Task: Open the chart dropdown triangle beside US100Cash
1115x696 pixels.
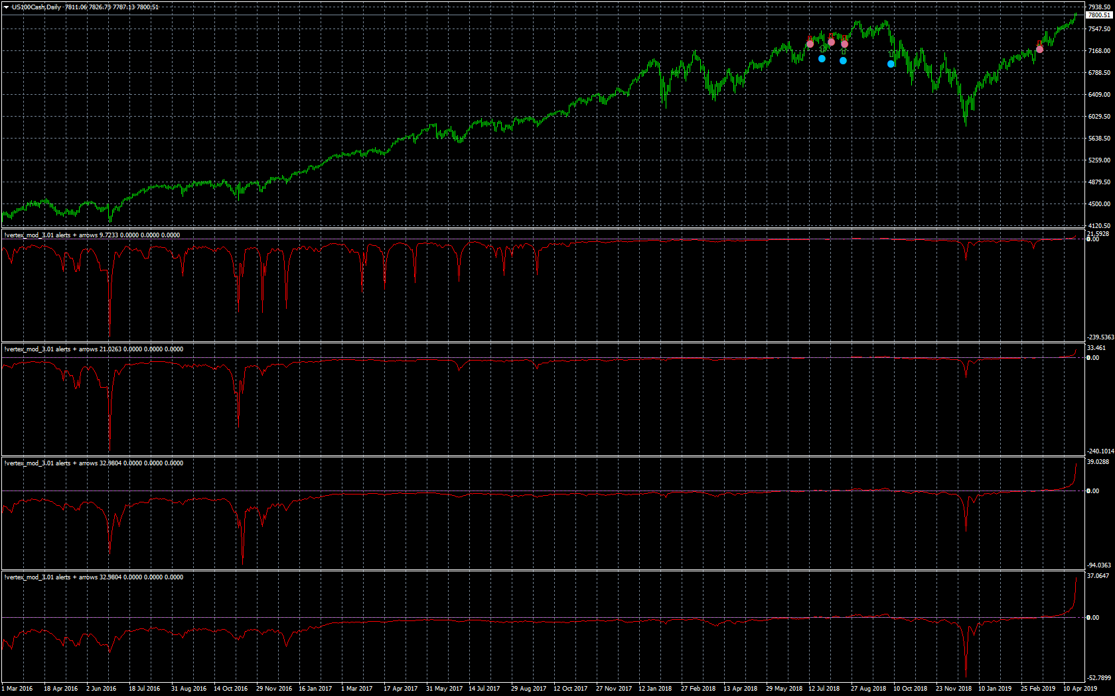Action: [6, 7]
